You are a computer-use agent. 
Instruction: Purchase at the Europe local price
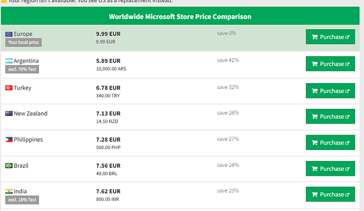pos(330,37)
